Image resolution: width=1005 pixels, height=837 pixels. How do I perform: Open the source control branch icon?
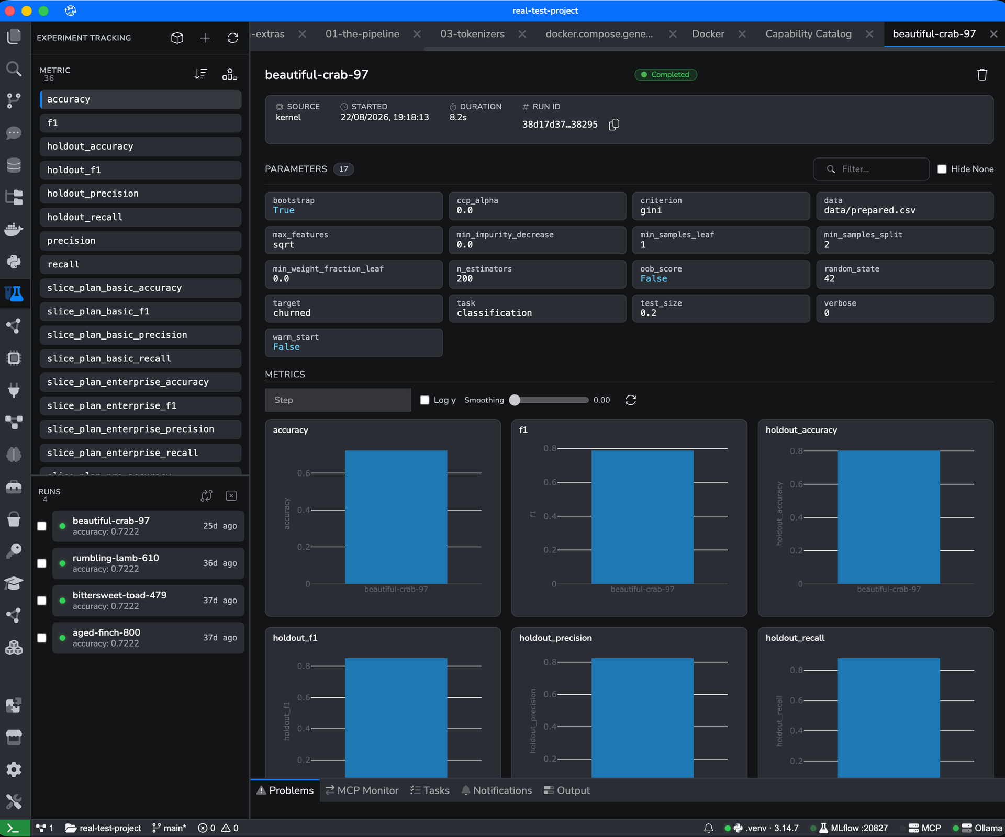(x=14, y=100)
